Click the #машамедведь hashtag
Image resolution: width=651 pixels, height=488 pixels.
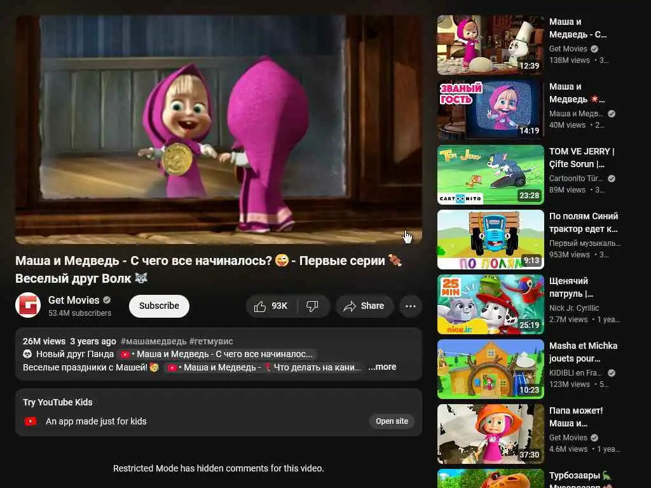[x=153, y=341]
